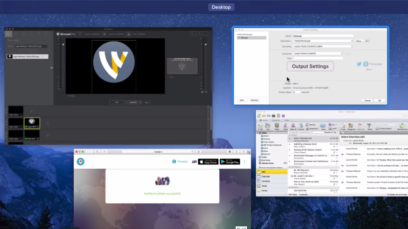The width and height of the screenshot is (408, 229).
Task: Click the blue help icon in Output Settings
Action: 338,65
